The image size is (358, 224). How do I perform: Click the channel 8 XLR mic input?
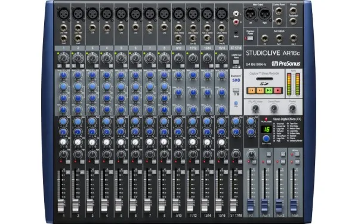165,13
